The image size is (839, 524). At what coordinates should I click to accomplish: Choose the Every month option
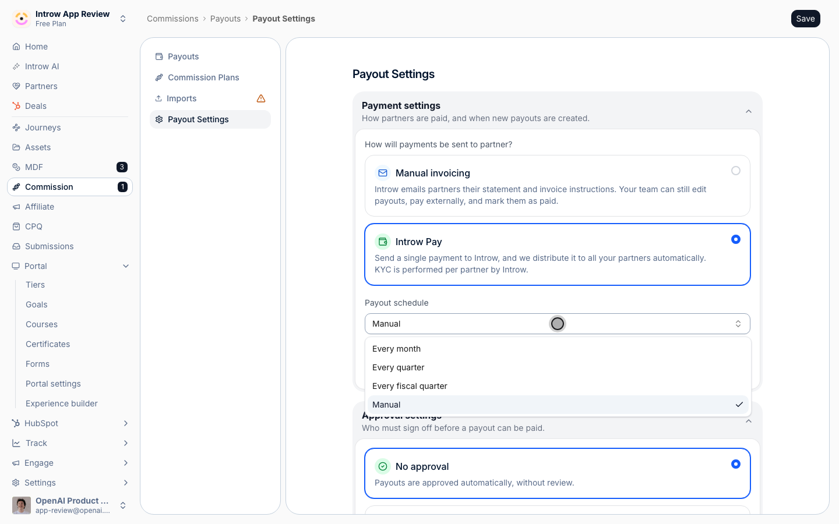557,349
